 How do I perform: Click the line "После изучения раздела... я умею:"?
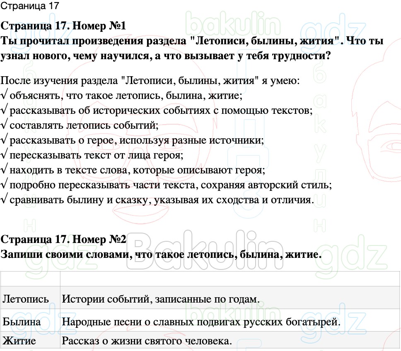tap(150, 80)
